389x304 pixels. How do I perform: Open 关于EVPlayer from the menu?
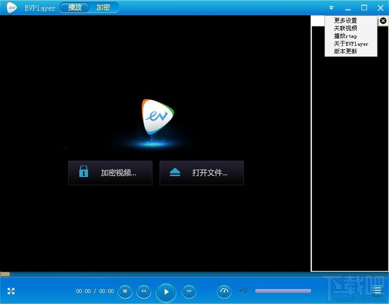[351, 44]
